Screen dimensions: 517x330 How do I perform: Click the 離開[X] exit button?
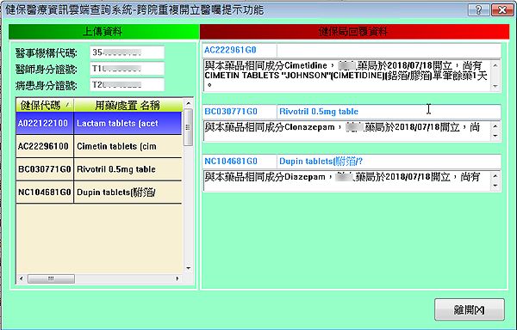470,309
